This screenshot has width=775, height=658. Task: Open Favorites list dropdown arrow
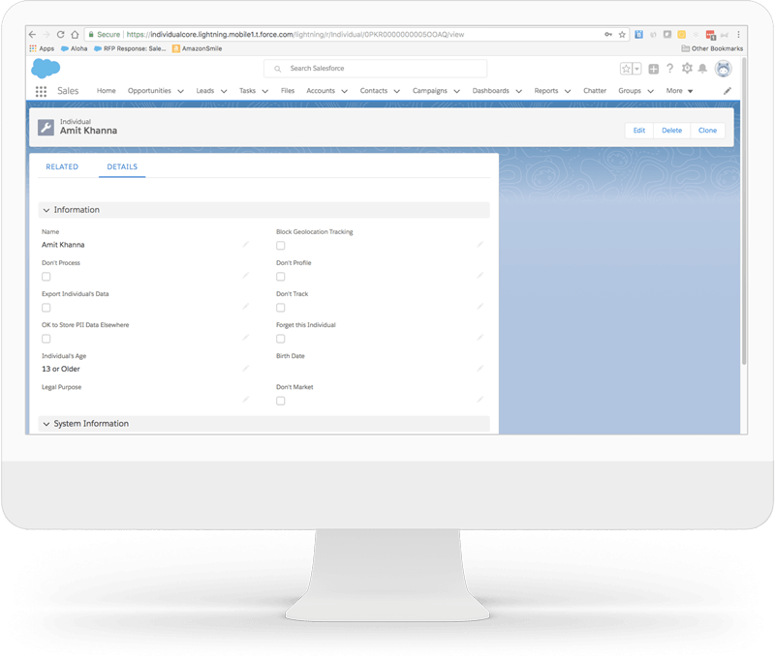(x=637, y=69)
